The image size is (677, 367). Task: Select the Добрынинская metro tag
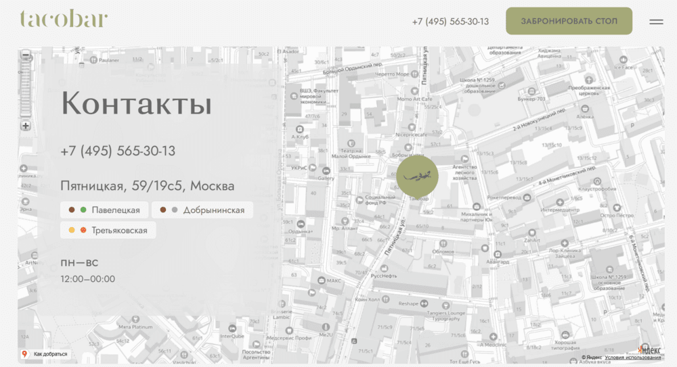coord(202,210)
